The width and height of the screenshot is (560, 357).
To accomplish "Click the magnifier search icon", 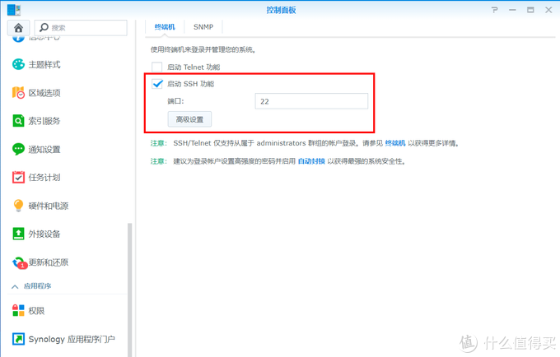I will pyautogui.click(x=44, y=27).
